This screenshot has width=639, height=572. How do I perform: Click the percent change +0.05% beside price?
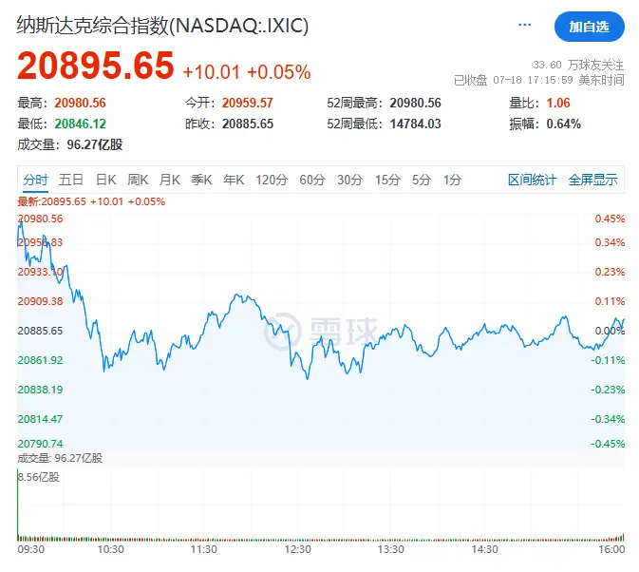click(x=279, y=72)
